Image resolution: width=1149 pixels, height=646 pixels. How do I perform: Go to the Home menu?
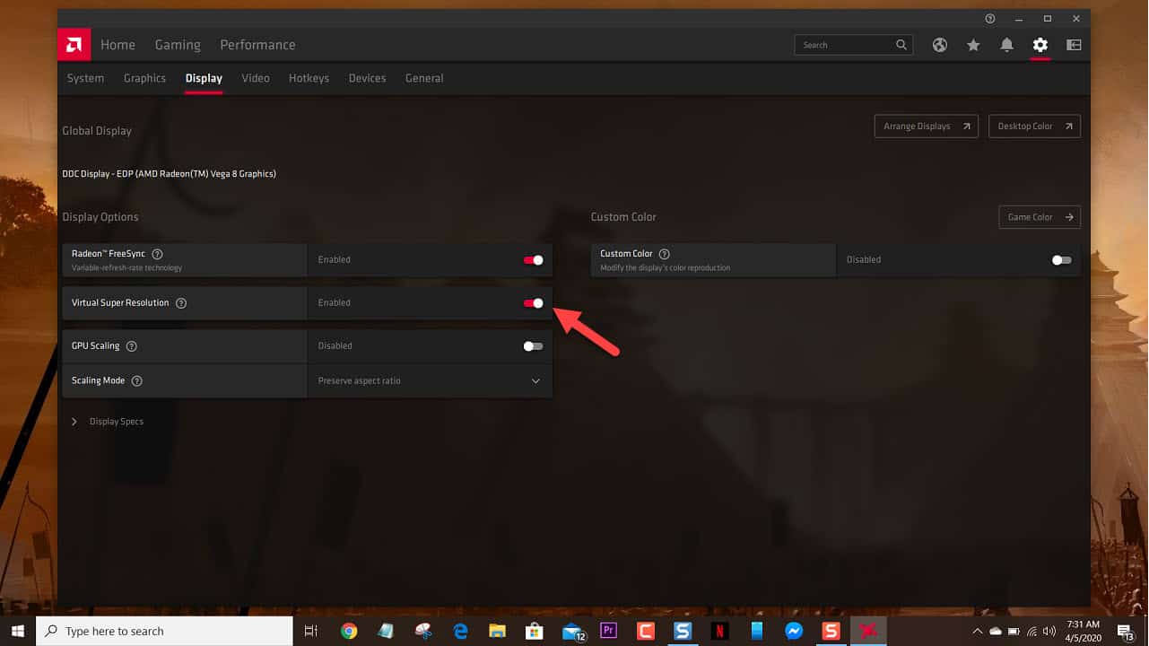118,45
